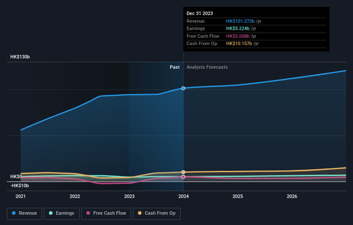Click the blue Revenue legend dot
The image size is (353, 225).
(x=14, y=213)
